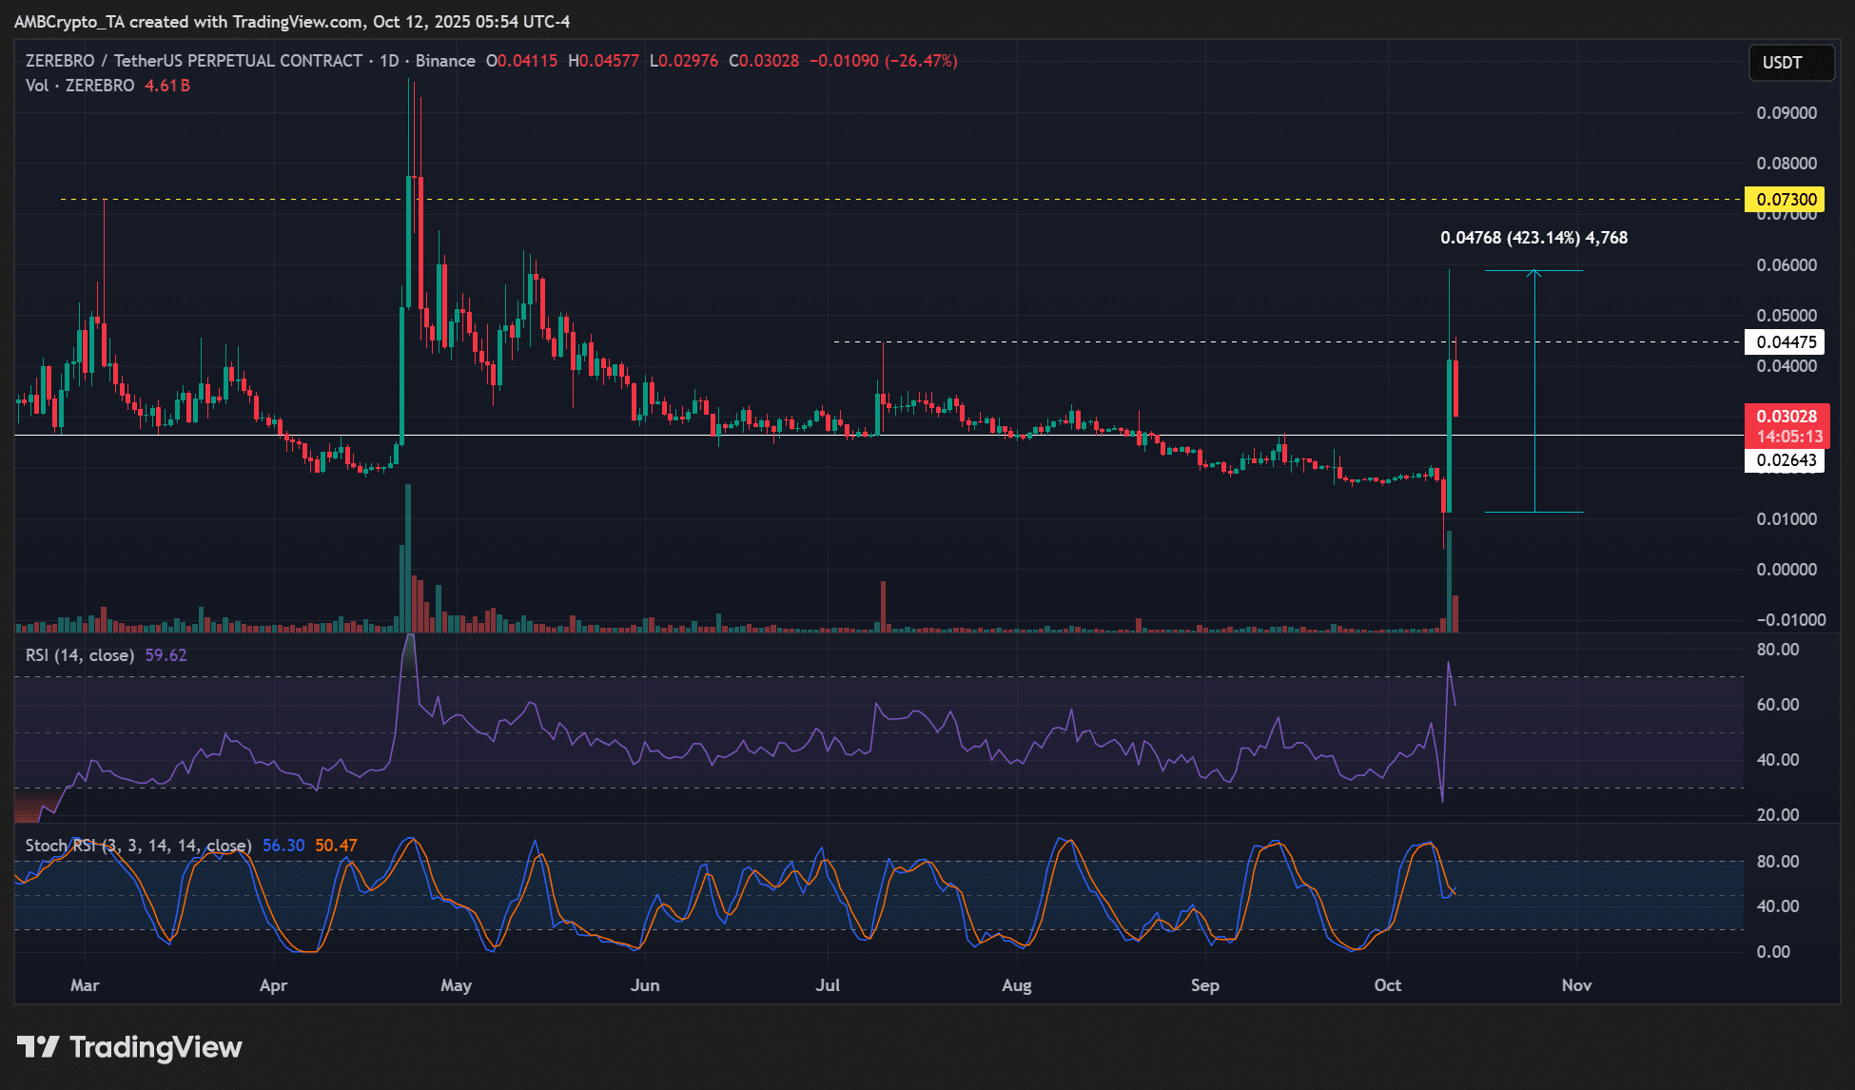1855x1090 pixels.
Task: Click the 0.04475 price level label
Action: coord(1786,342)
